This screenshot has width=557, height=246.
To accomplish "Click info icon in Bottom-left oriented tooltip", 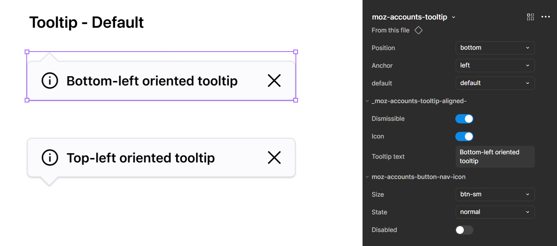I will click(50, 81).
